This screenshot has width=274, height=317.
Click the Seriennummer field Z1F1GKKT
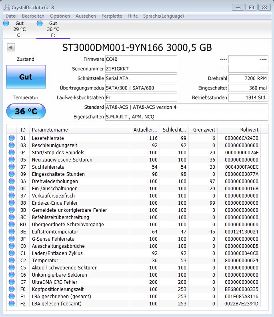(141, 69)
